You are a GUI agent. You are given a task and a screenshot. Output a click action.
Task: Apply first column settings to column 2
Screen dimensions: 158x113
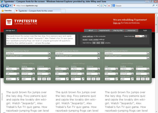44,79
